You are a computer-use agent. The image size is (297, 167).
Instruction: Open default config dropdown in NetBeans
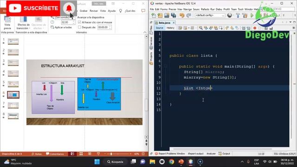pyautogui.click(x=210, y=15)
